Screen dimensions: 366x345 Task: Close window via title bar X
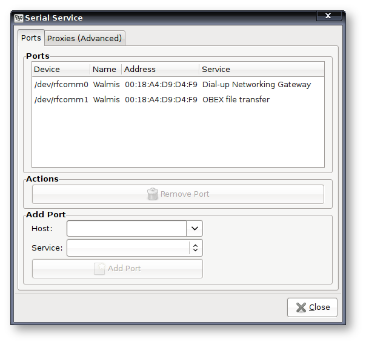[328, 16]
